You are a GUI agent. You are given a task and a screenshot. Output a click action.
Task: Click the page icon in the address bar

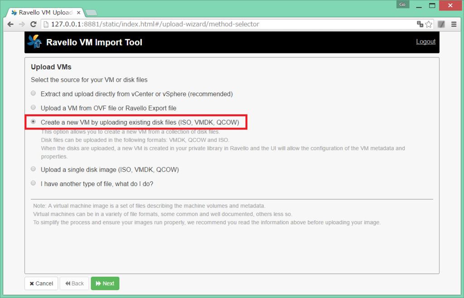click(46, 24)
